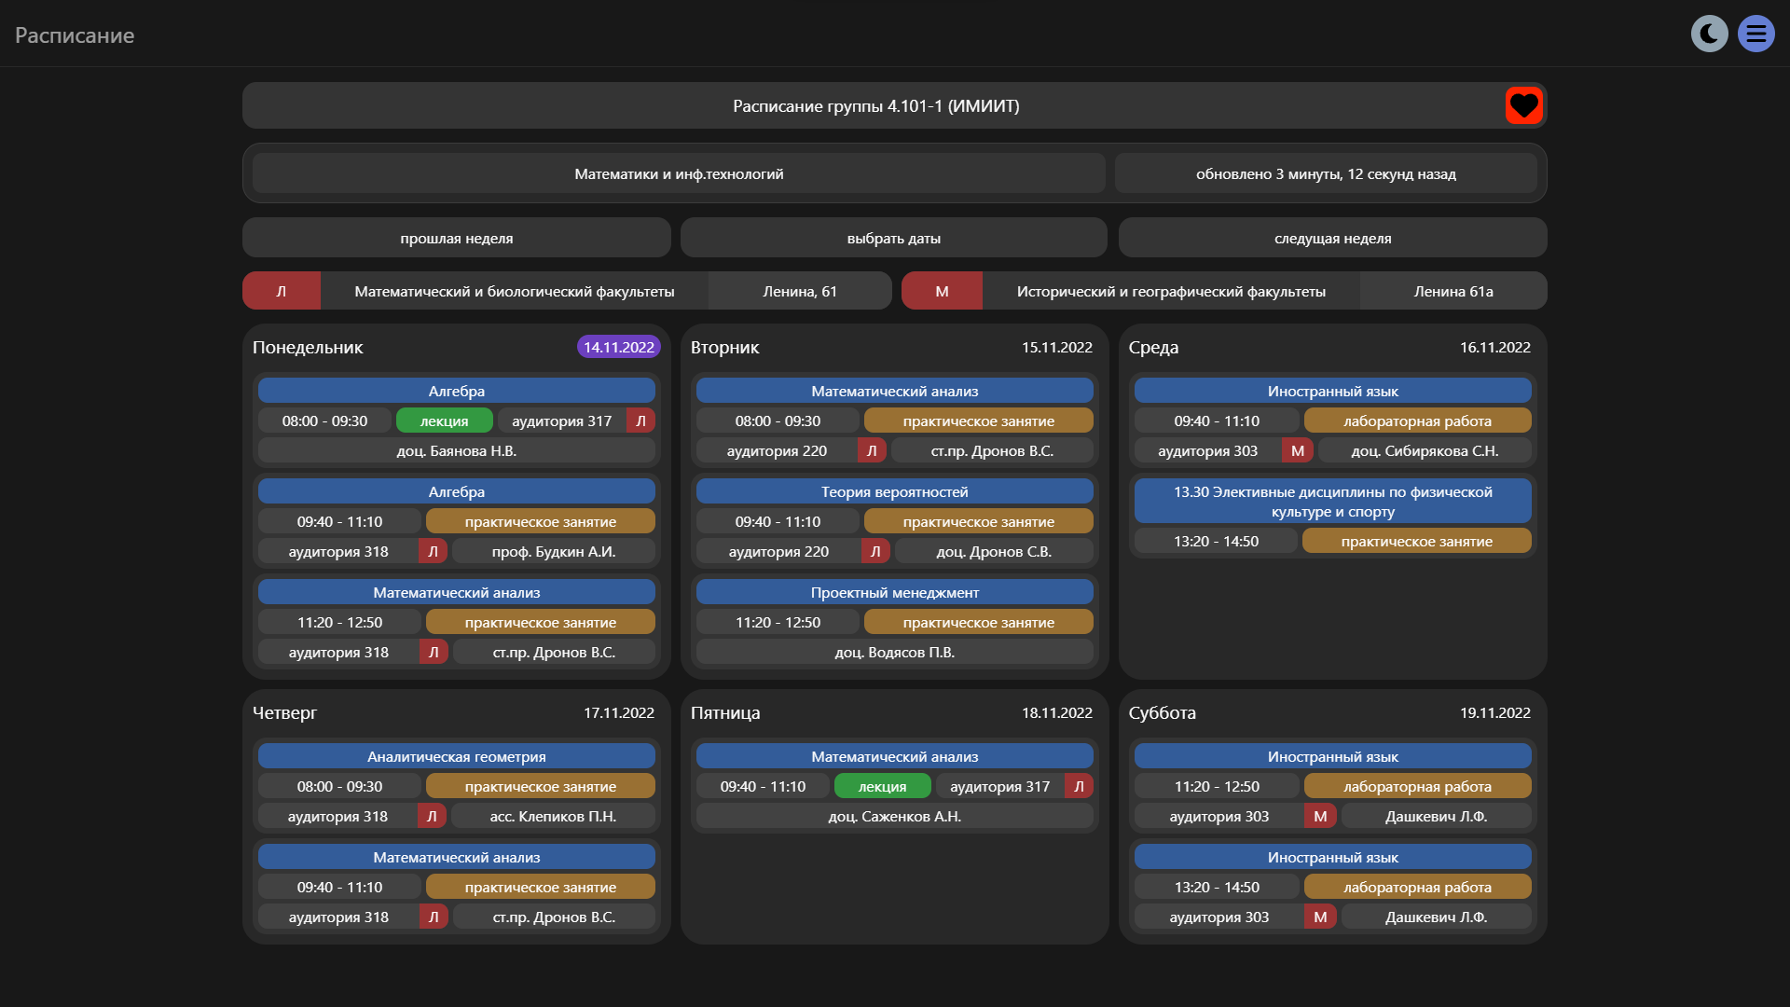Open доц. Водясов П.В. teacher link
Image resolution: width=1790 pixels, height=1007 pixels.
[895, 652]
